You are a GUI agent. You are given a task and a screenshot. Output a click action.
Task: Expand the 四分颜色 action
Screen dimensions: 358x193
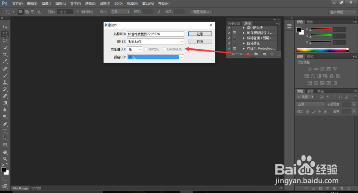click(243, 43)
